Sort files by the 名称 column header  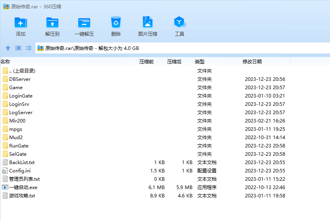click(69, 61)
